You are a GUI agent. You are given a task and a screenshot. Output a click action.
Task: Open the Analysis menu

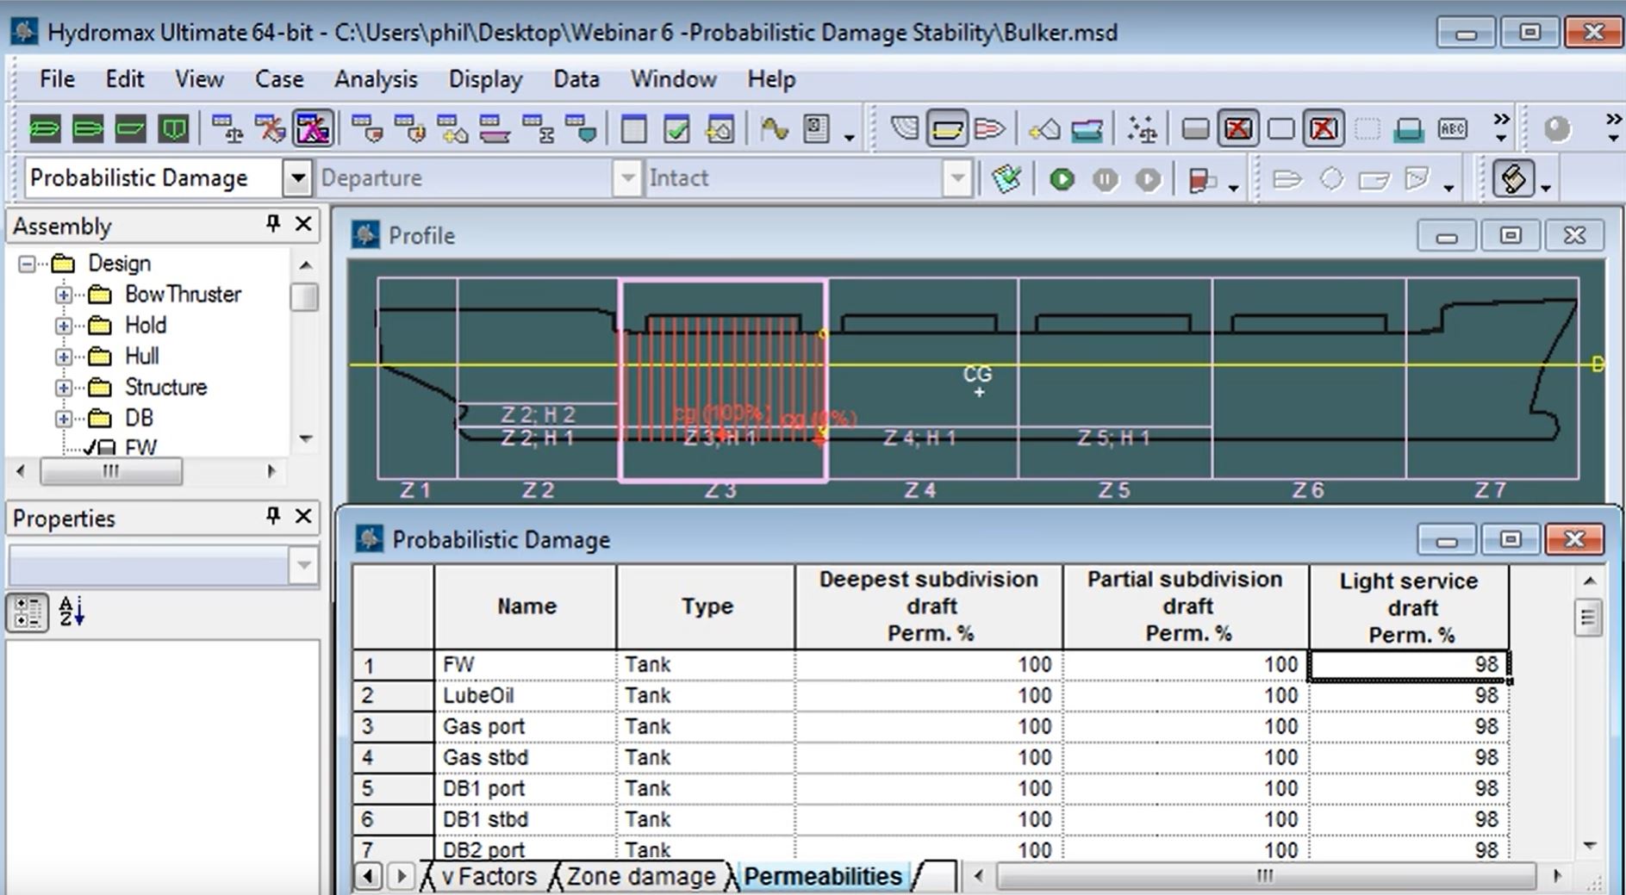(376, 79)
